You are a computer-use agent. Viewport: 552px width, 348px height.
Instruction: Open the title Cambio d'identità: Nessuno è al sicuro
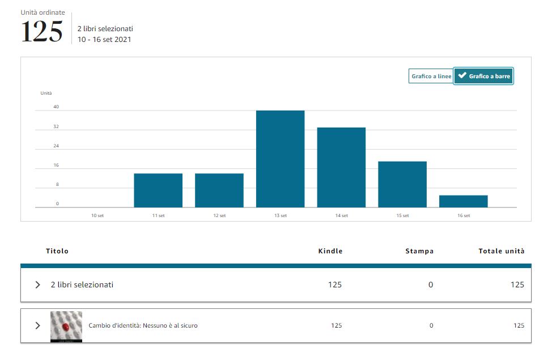point(143,325)
